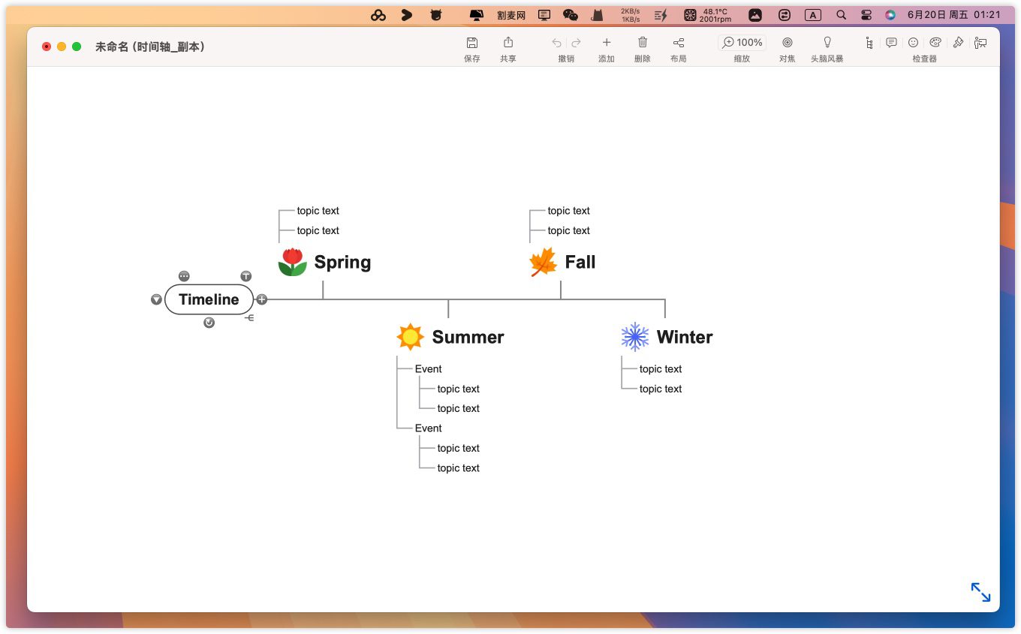The height and width of the screenshot is (634, 1021).
Task: Select the Summer topic node
Action: [x=467, y=337]
